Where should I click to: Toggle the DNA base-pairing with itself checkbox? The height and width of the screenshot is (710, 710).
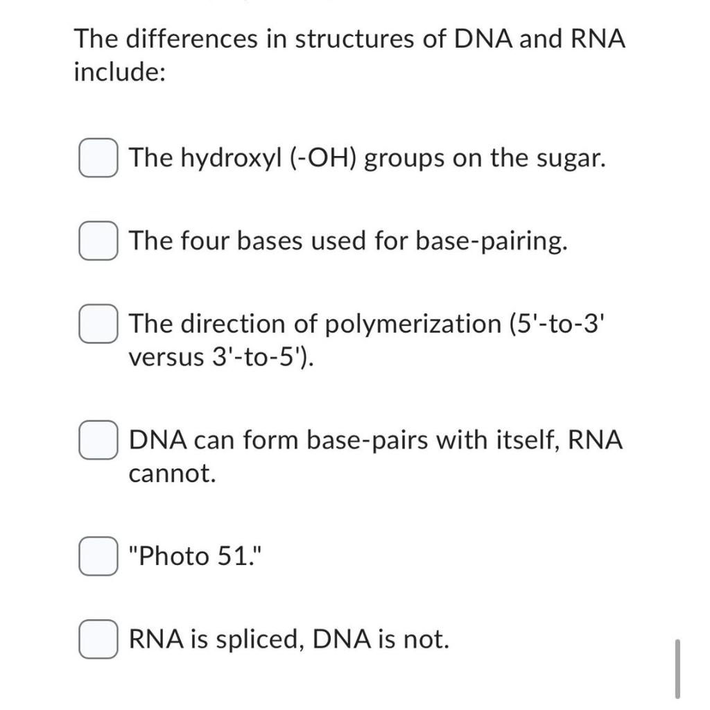tap(98, 439)
